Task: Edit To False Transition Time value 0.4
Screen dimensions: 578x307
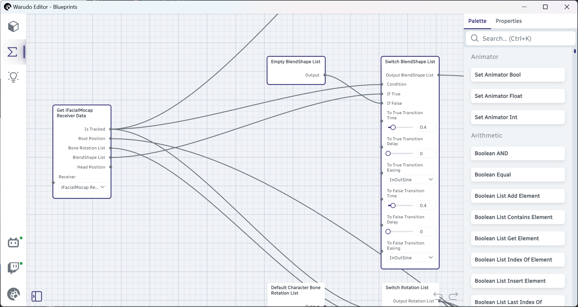Action: click(x=426, y=206)
